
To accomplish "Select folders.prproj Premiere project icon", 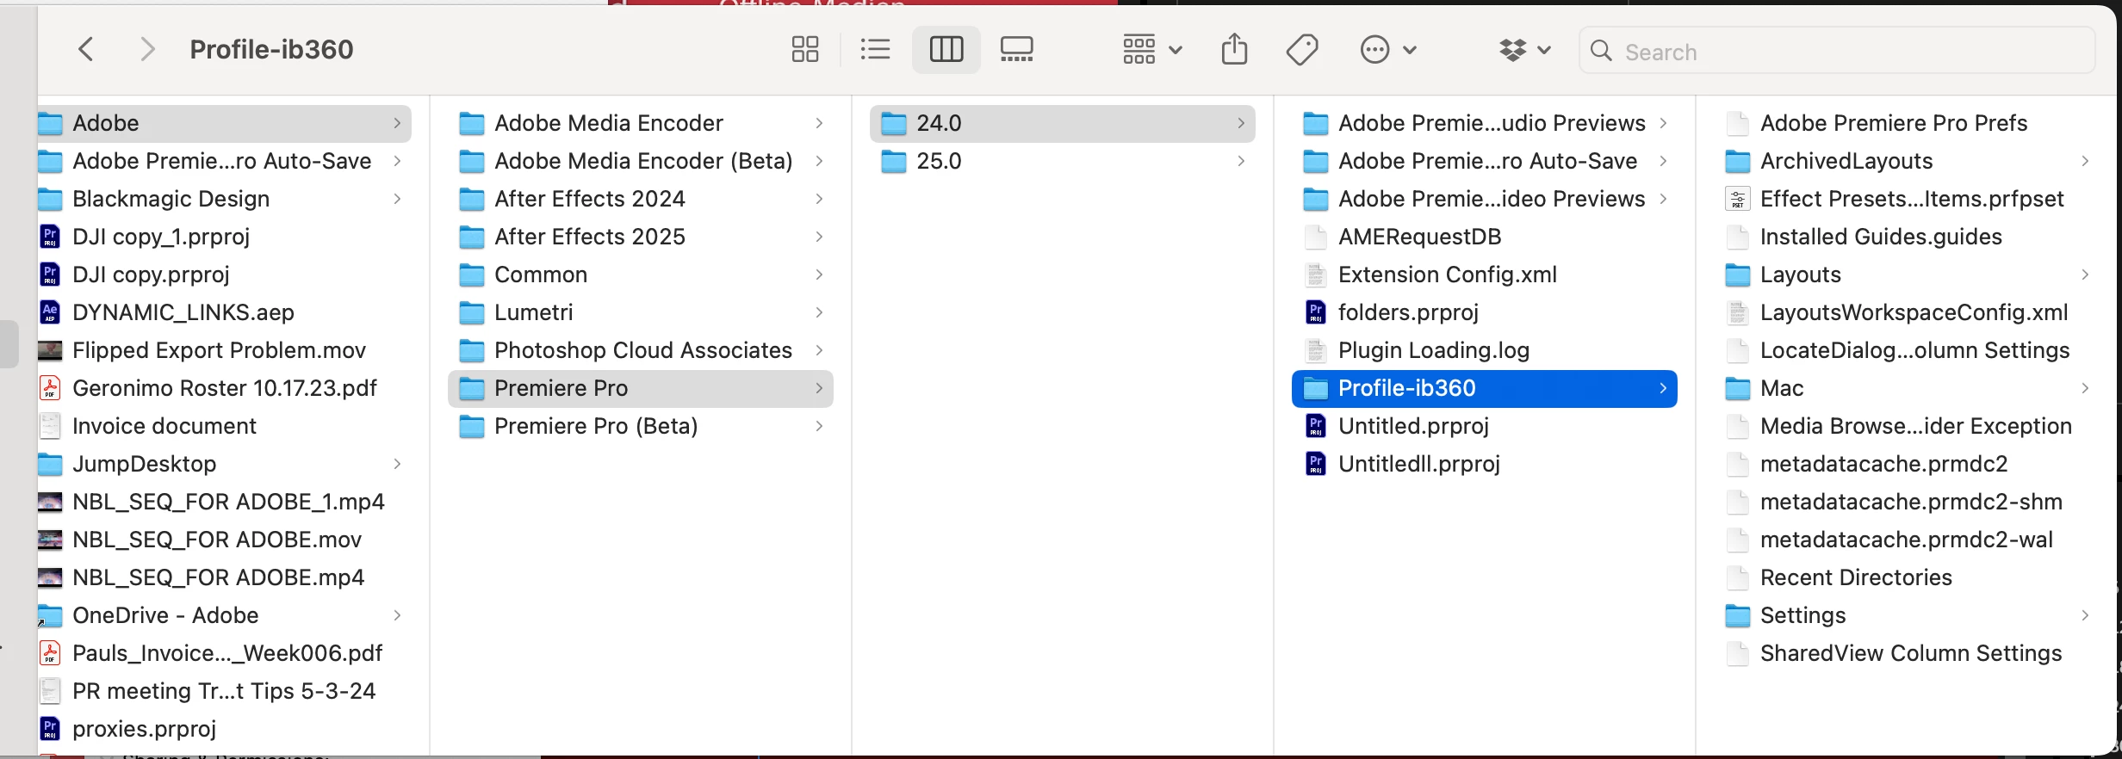I will pos(1315,312).
